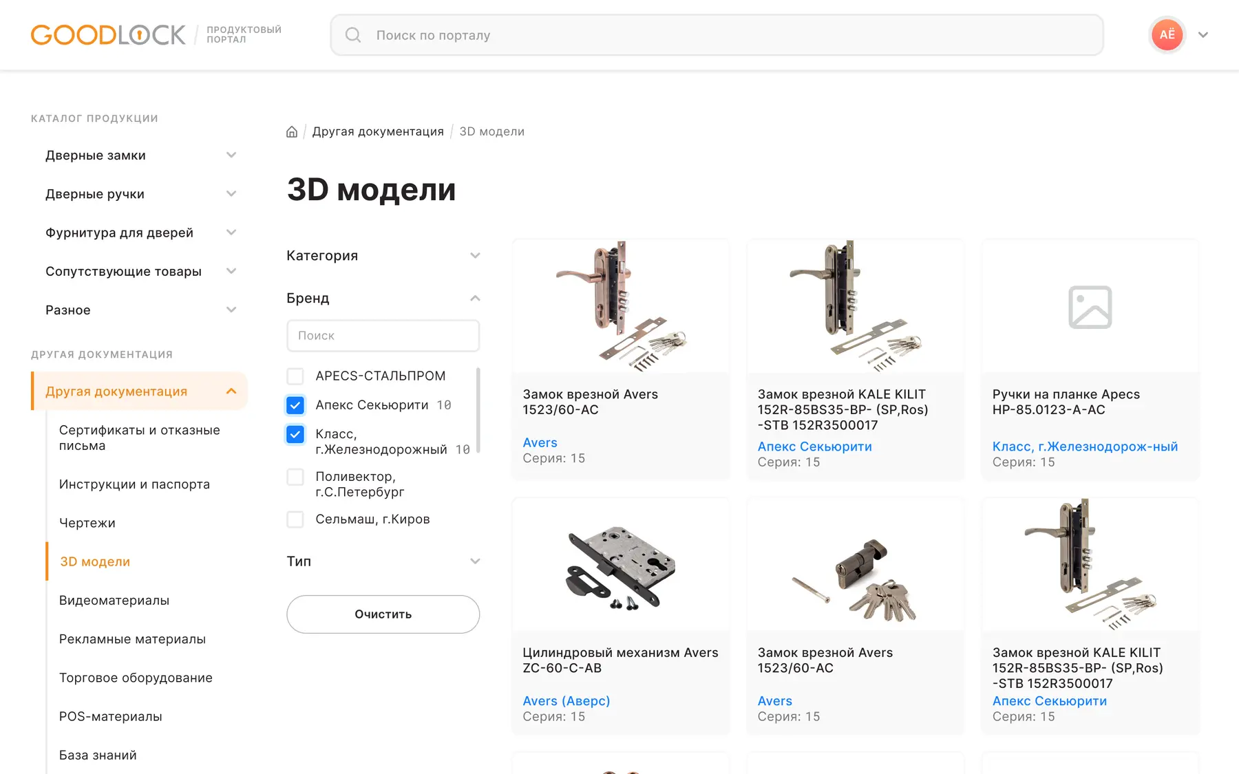Check the Поливектор, г.С.Петербург checkbox
1239x774 pixels.
pyautogui.click(x=295, y=477)
